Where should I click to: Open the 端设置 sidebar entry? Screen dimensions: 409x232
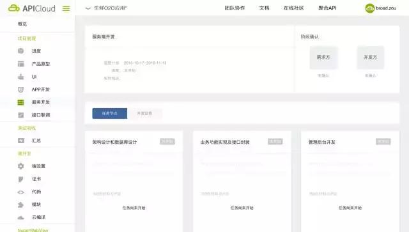(38, 166)
